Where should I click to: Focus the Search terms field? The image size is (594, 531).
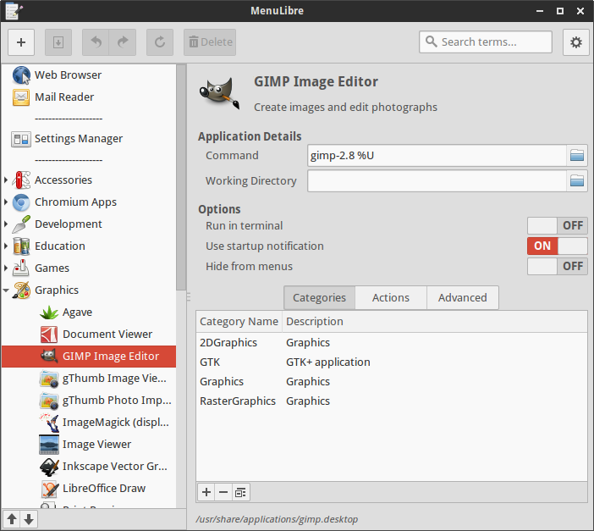tap(486, 41)
